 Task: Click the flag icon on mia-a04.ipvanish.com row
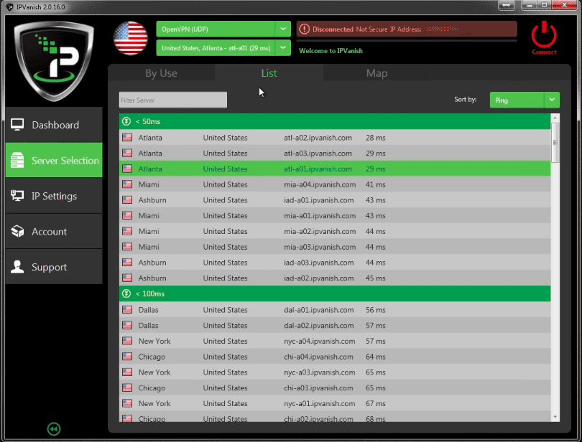coord(127,184)
